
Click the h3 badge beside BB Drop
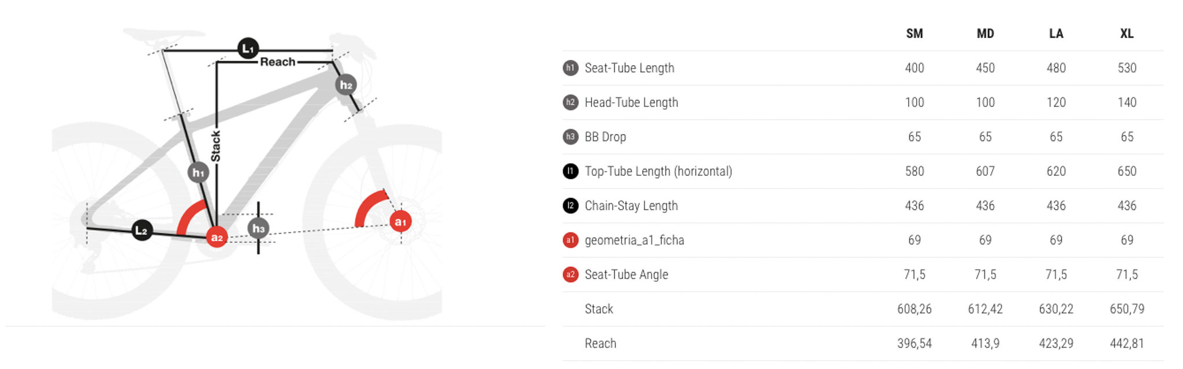(x=570, y=137)
